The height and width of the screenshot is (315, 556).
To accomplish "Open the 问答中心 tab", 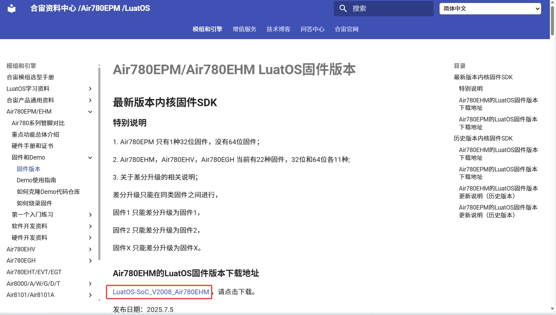I will click(x=312, y=29).
